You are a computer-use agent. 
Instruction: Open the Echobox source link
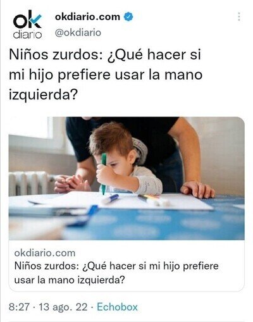pyautogui.click(x=117, y=307)
